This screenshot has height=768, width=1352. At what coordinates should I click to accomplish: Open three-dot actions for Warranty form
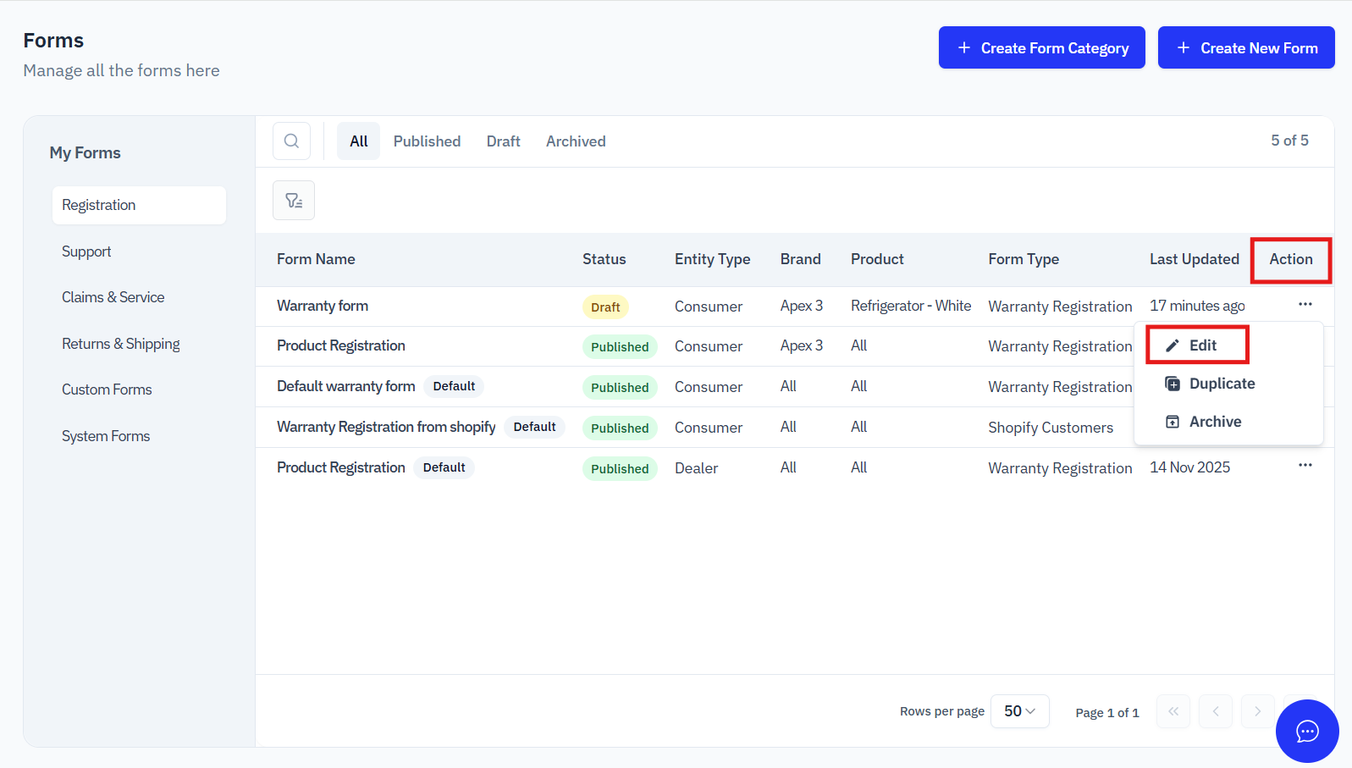click(x=1305, y=305)
